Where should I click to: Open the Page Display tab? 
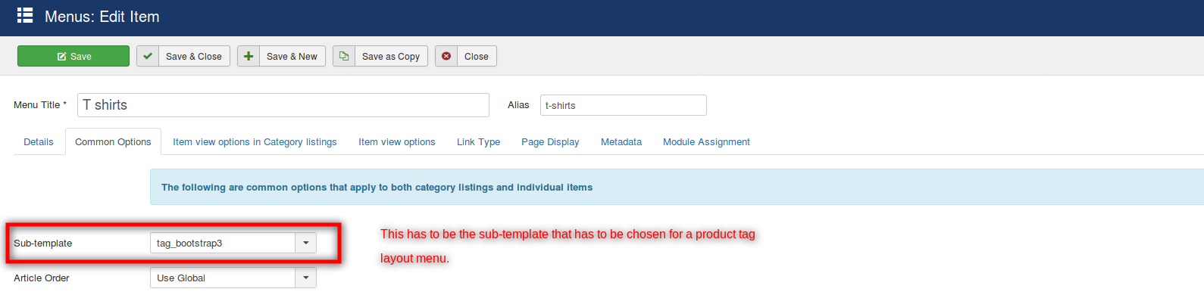(550, 141)
